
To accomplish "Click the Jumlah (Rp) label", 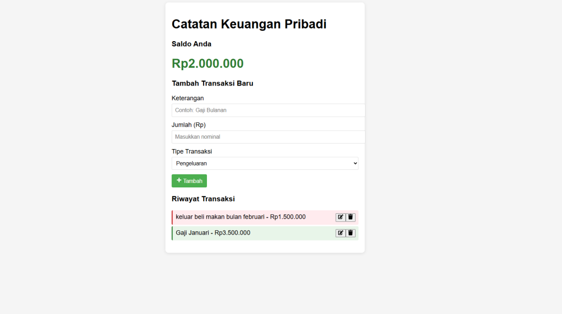I will coord(189,125).
